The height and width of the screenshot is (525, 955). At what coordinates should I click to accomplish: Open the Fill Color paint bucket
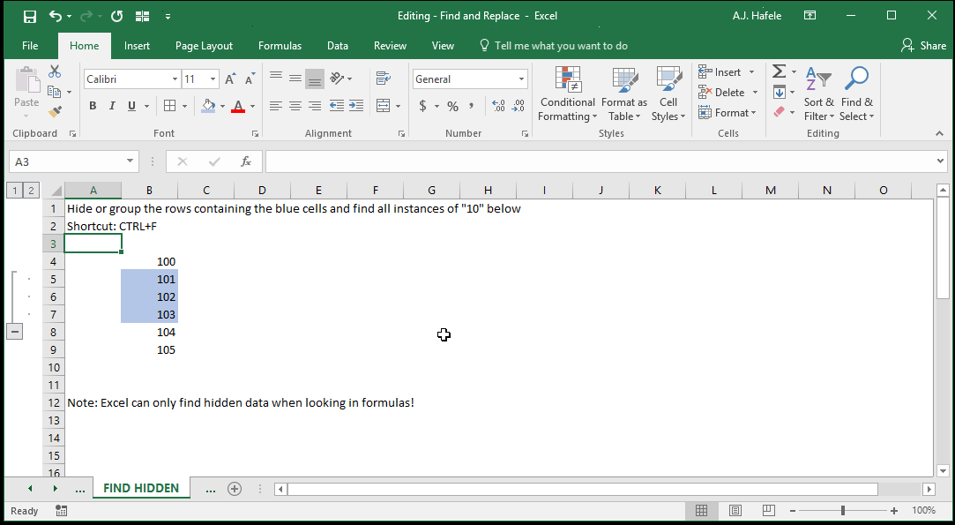[209, 106]
